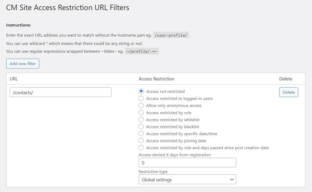Focus the Access denied X days field
312x192 pixels.
tap(187, 163)
